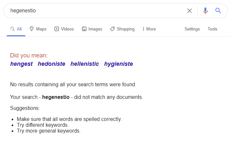
Task: Select the Images picture icon
Action: 84,29
